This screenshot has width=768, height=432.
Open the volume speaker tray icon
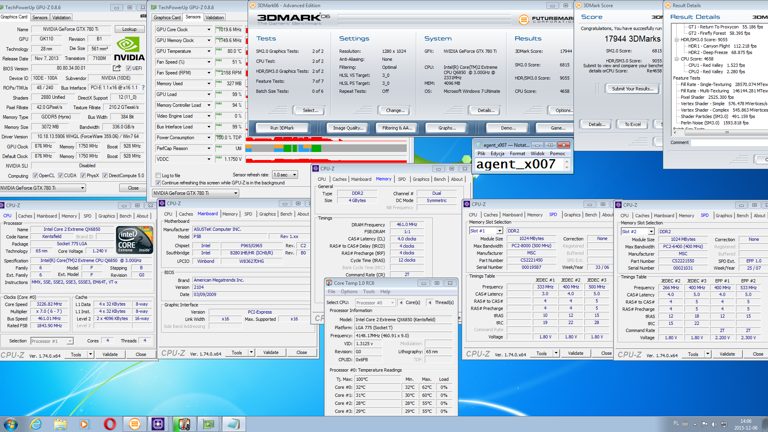pos(714,424)
